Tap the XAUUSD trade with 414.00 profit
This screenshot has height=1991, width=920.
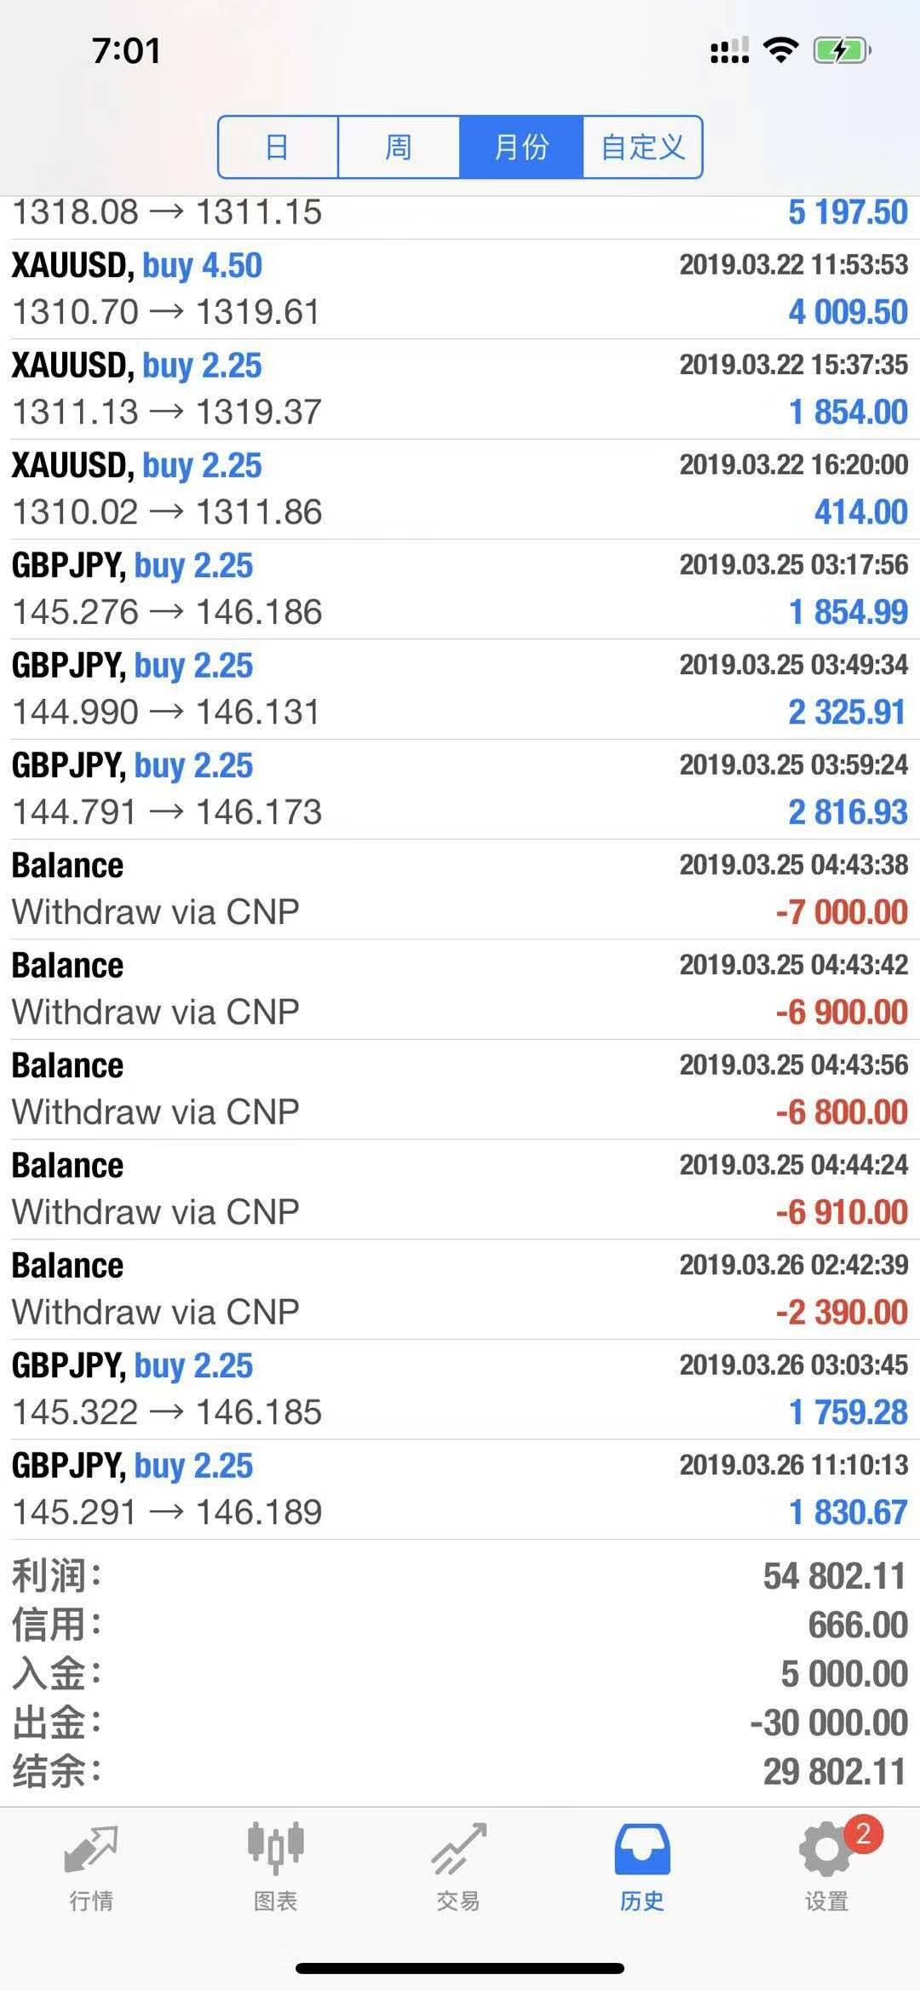460,489
